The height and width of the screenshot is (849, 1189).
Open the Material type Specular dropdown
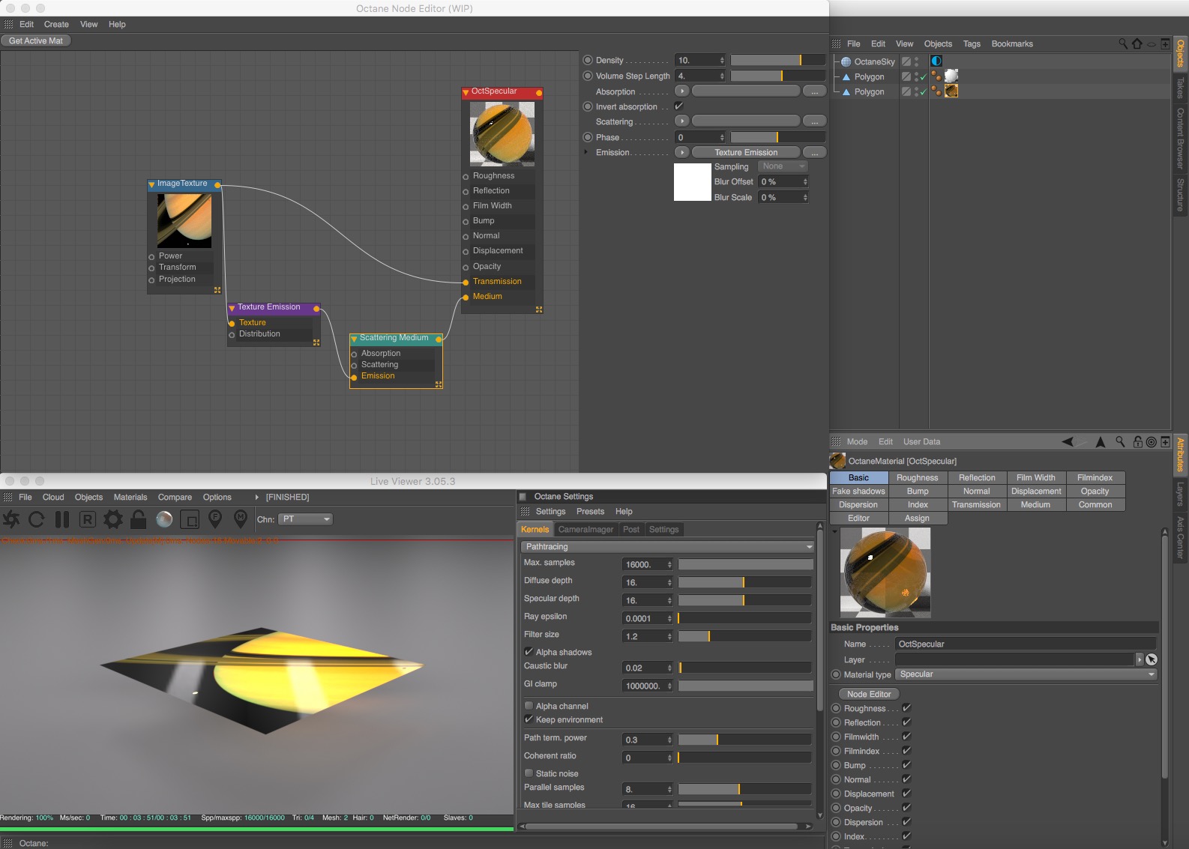(x=1026, y=674)
